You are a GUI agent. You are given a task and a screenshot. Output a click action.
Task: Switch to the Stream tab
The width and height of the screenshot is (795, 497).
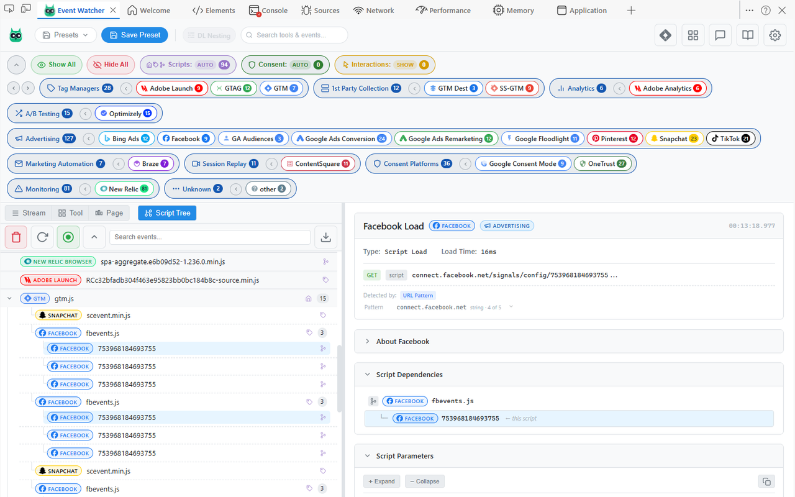point(29,212)
